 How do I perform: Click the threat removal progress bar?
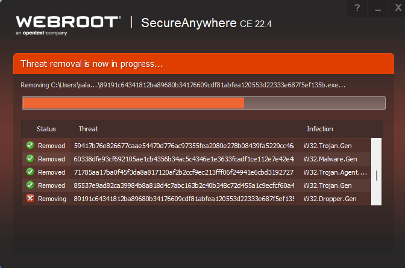pos(204,103)
